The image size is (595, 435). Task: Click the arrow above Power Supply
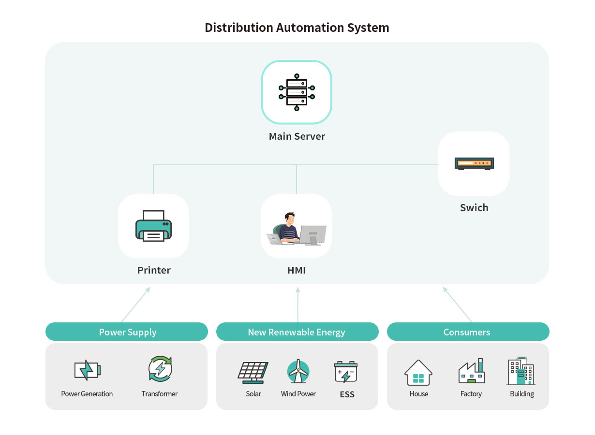[136, 304]
